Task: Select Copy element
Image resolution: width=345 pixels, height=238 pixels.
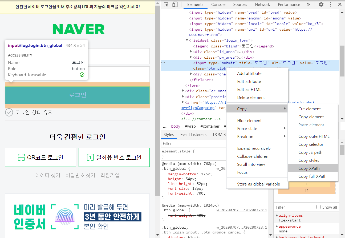Action: [x=313, y=117]
